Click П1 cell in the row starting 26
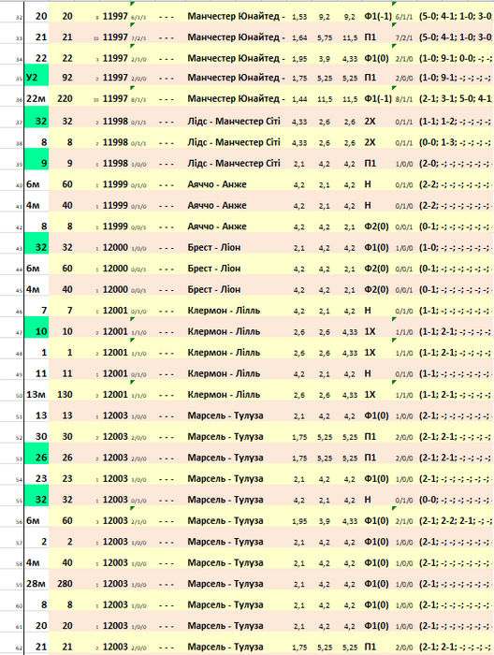494x655 pixels. point(370,458)
